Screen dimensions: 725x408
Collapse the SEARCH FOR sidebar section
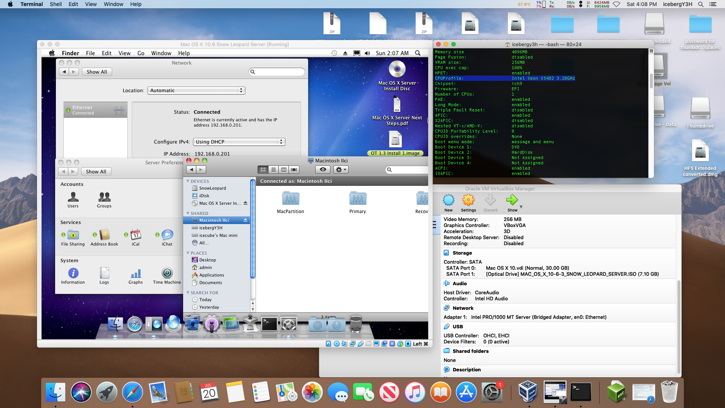(x=188, y=293)
